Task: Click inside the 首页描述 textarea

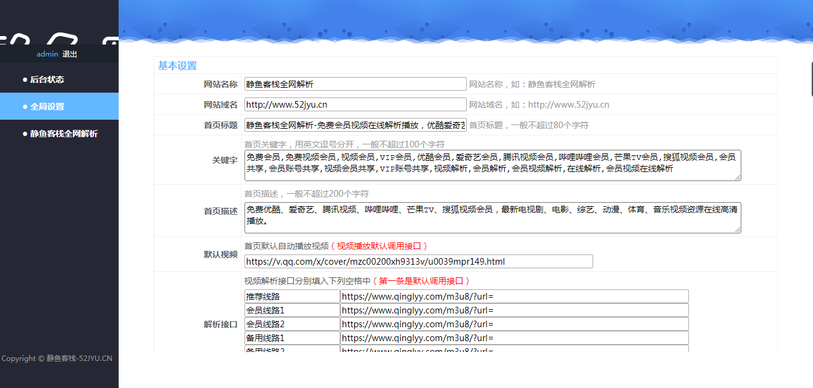Action: tap(492, 217)
